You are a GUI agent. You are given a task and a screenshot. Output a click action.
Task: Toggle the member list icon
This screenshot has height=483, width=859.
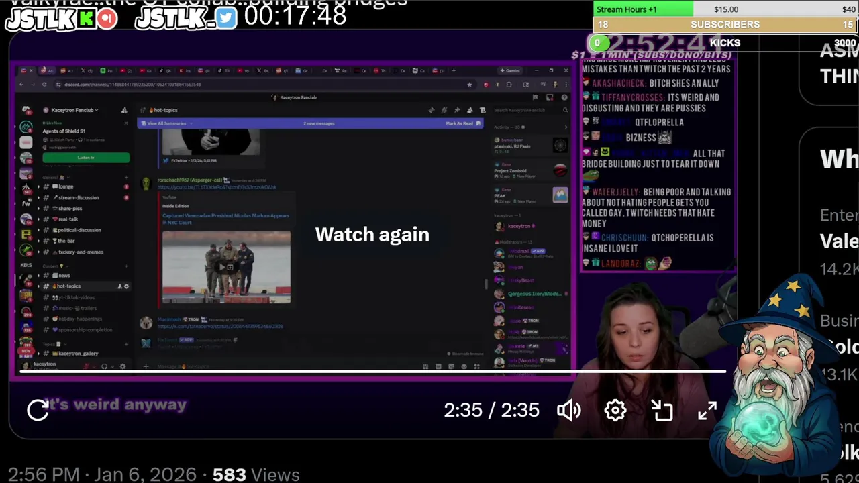(x=470, y=110)
